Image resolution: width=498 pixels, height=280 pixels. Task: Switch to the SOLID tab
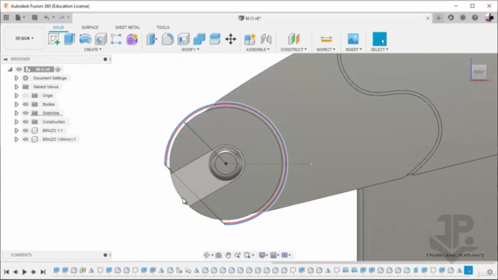58,27
